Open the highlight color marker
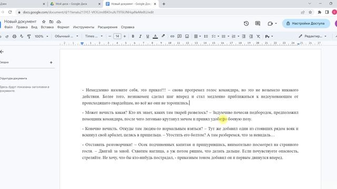Screen dimensions: 337x189 pos(163,36)
